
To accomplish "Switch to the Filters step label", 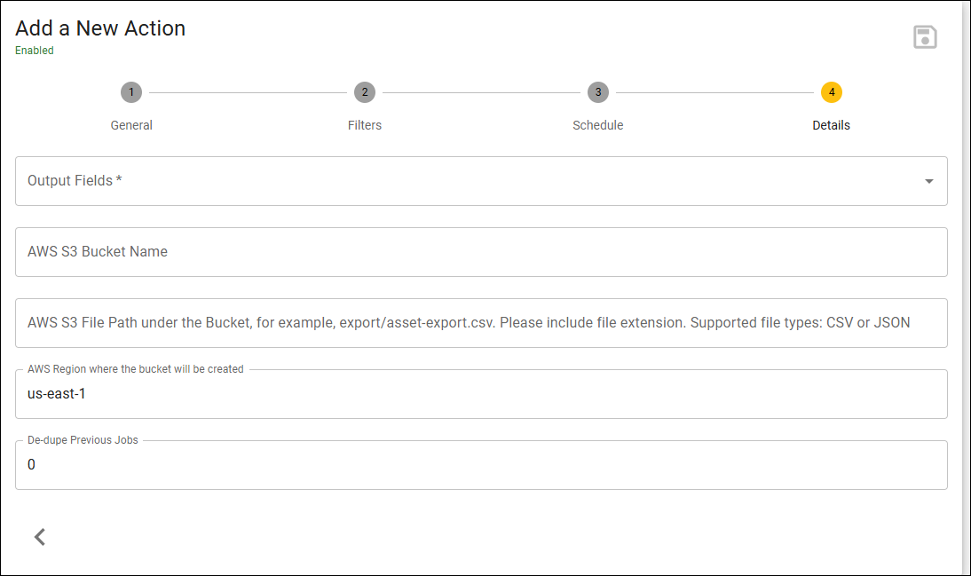I will pos(365,125).
